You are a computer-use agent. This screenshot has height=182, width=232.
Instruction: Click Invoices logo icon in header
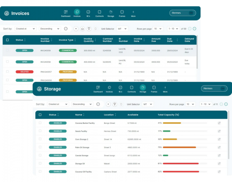pyautogui.click(x=7, y=13)
